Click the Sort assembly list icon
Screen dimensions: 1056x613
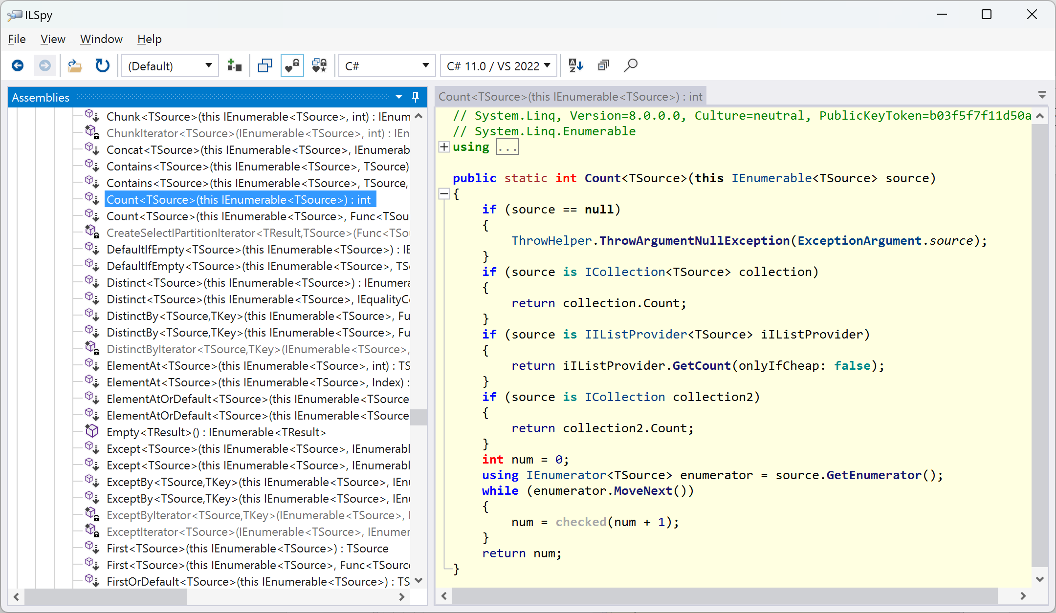click(576, 65)
